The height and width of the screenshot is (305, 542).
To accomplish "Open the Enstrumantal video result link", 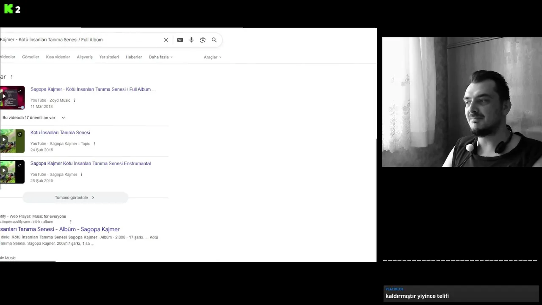I will coord(91,164).
